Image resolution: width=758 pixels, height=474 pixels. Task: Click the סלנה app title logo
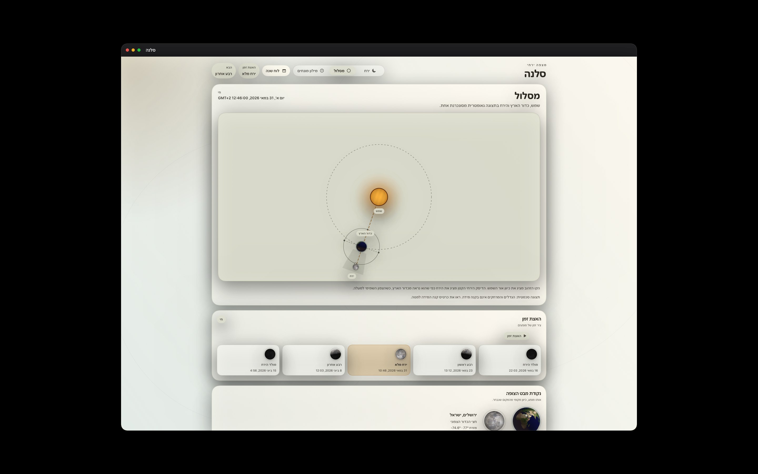click(535, 74)
